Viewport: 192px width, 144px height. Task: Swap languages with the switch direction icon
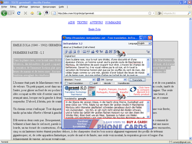pyautogui.click(x=99, y=80)
